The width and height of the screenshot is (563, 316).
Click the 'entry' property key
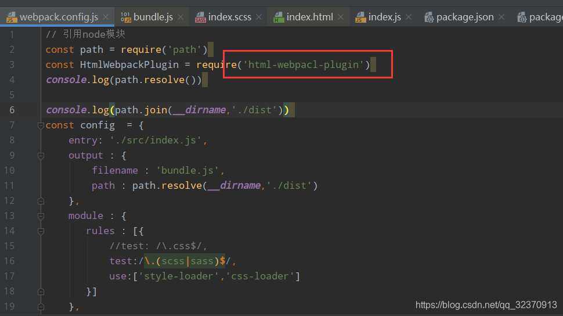(83, 140)
